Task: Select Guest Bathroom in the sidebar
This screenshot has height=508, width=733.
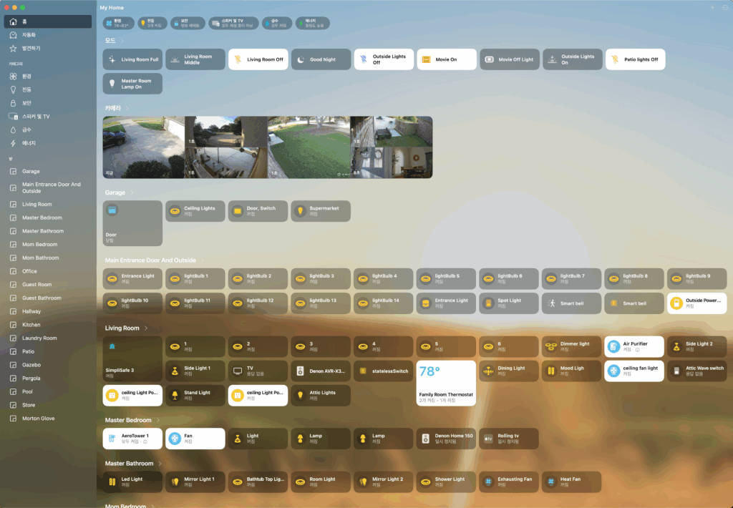Action: [x=48, y=298]
